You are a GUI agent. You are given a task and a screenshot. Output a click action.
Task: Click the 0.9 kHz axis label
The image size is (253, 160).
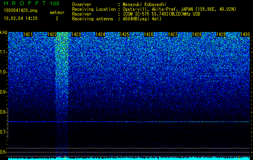point(3,92)
